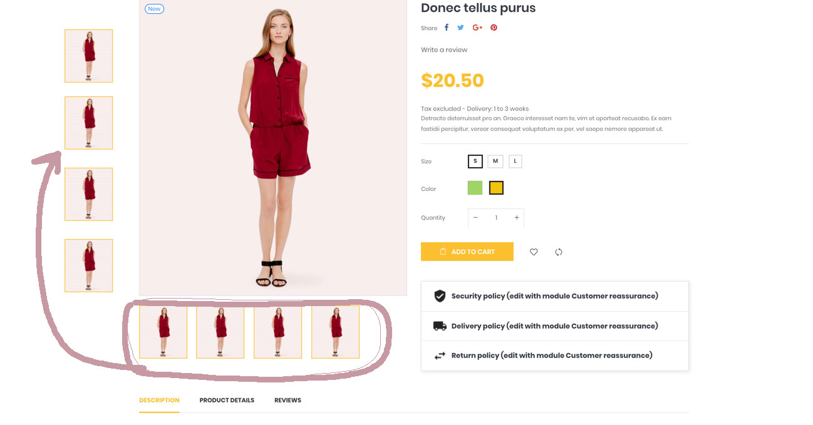Select size S option
813x425 pixels.
[x=475, y=161]
